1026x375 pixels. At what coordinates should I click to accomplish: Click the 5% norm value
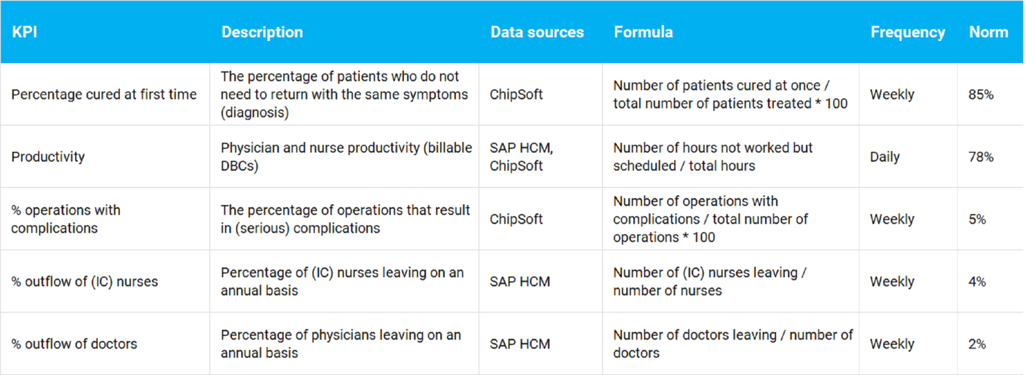(x=977, y=219)
